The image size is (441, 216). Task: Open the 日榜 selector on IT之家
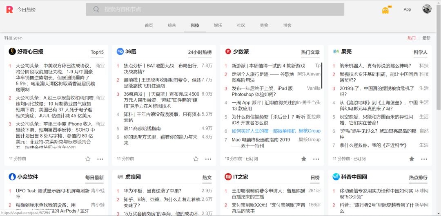click(315, 178)
